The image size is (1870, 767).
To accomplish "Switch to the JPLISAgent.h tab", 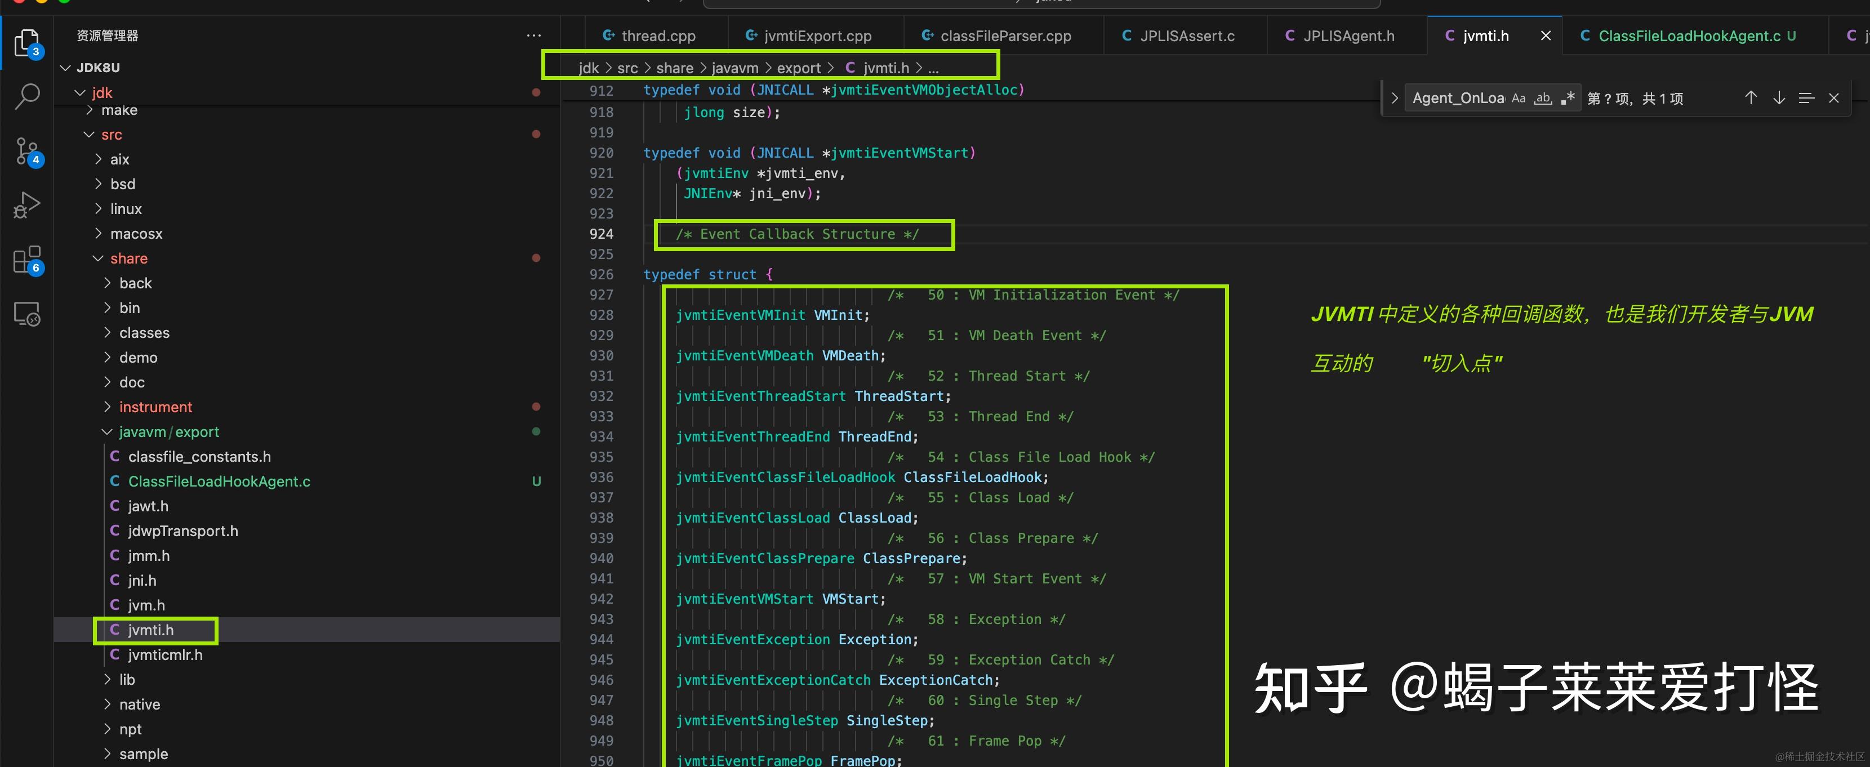I will tap(1348, 35).
